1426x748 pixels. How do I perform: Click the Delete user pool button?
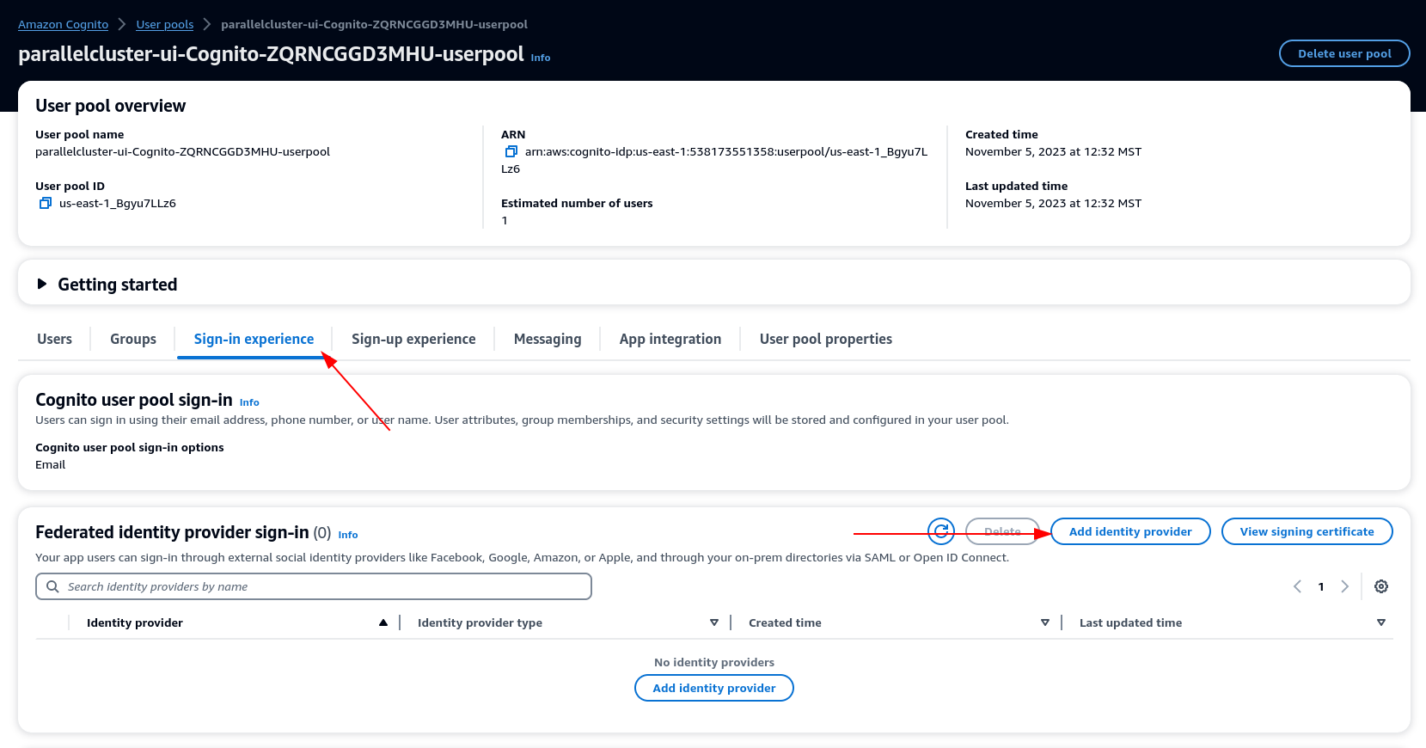[x=1343, y=53]
